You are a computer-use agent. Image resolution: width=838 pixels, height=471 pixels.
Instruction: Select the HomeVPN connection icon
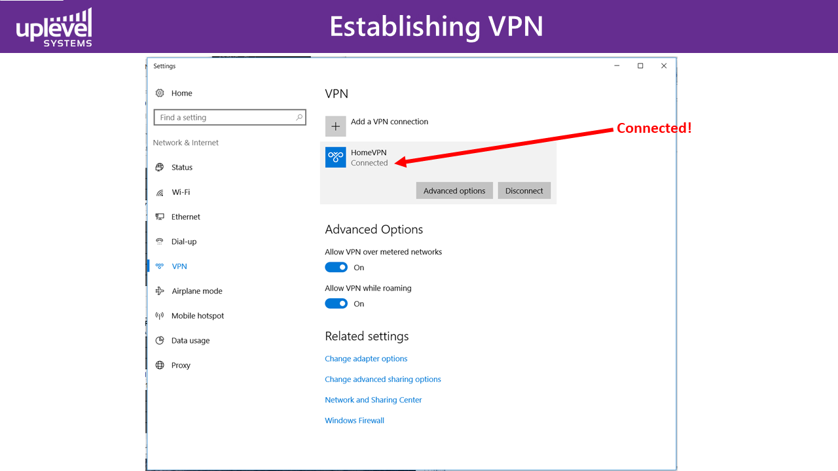pos(336,157)
